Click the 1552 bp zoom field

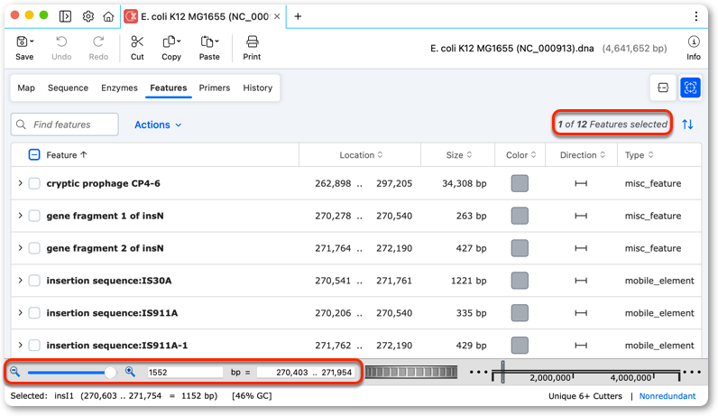185,372
